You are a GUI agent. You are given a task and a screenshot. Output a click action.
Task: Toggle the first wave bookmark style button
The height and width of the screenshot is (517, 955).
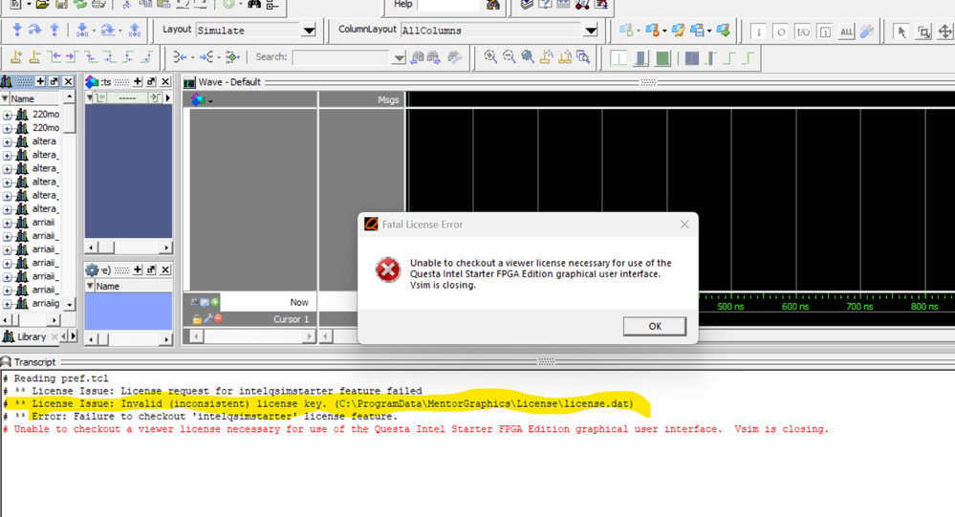(x=619, y=58)
